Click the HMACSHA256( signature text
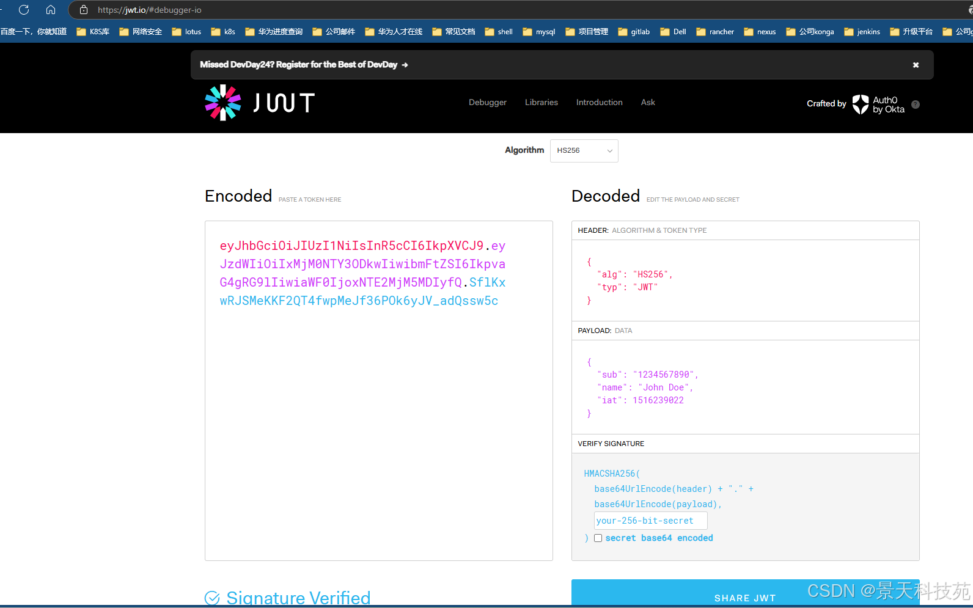 coord(612,474)
